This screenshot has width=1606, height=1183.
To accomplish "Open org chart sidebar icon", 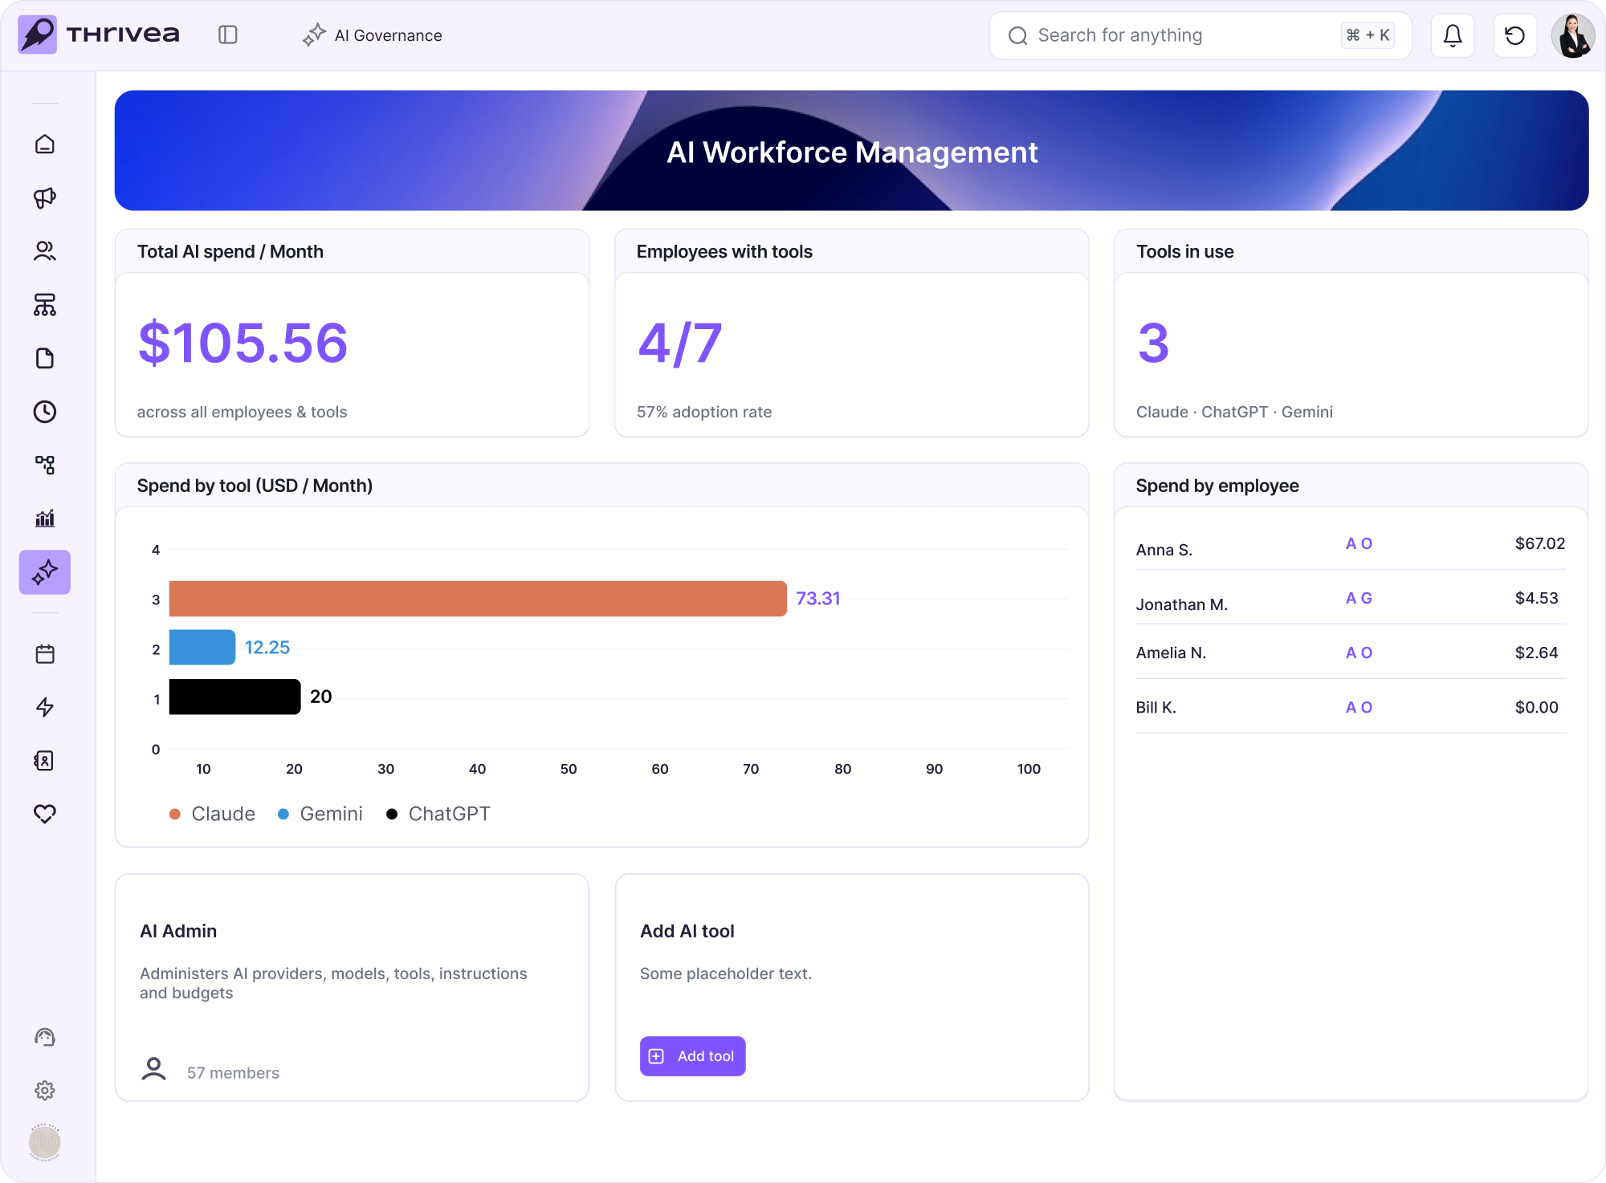I will [45, 305].
